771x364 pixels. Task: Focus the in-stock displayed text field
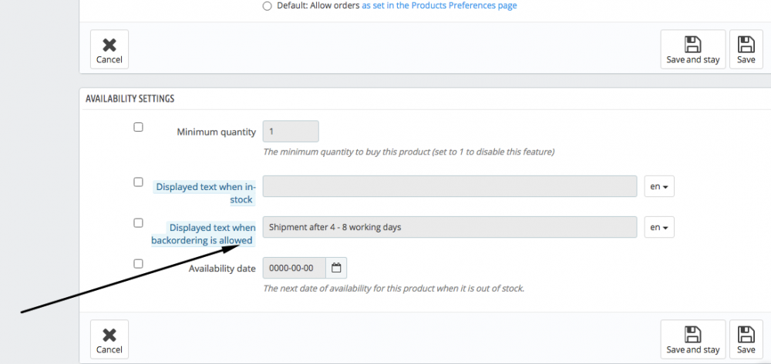pos(449,186)
